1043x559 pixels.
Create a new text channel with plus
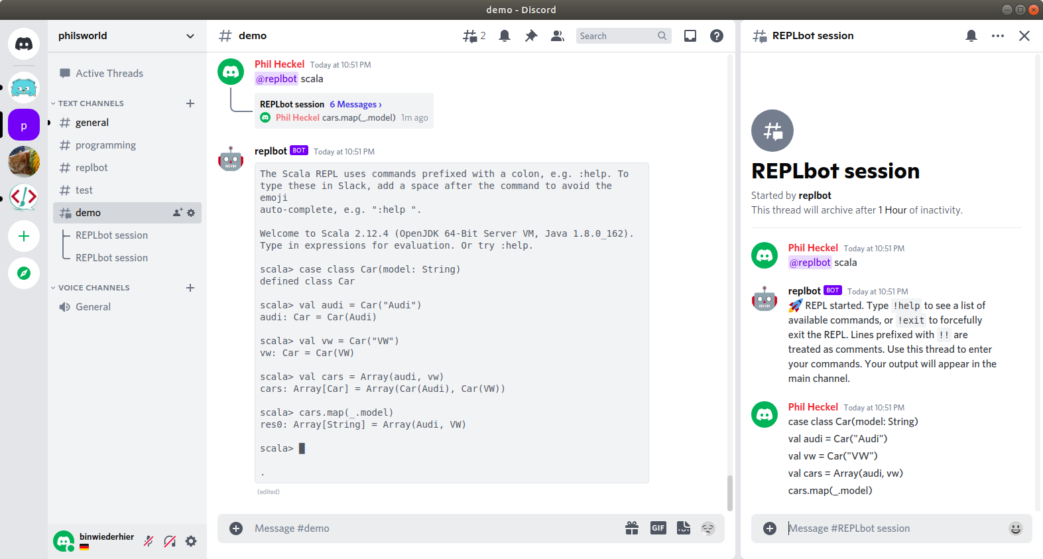click(x=190, y=103)
